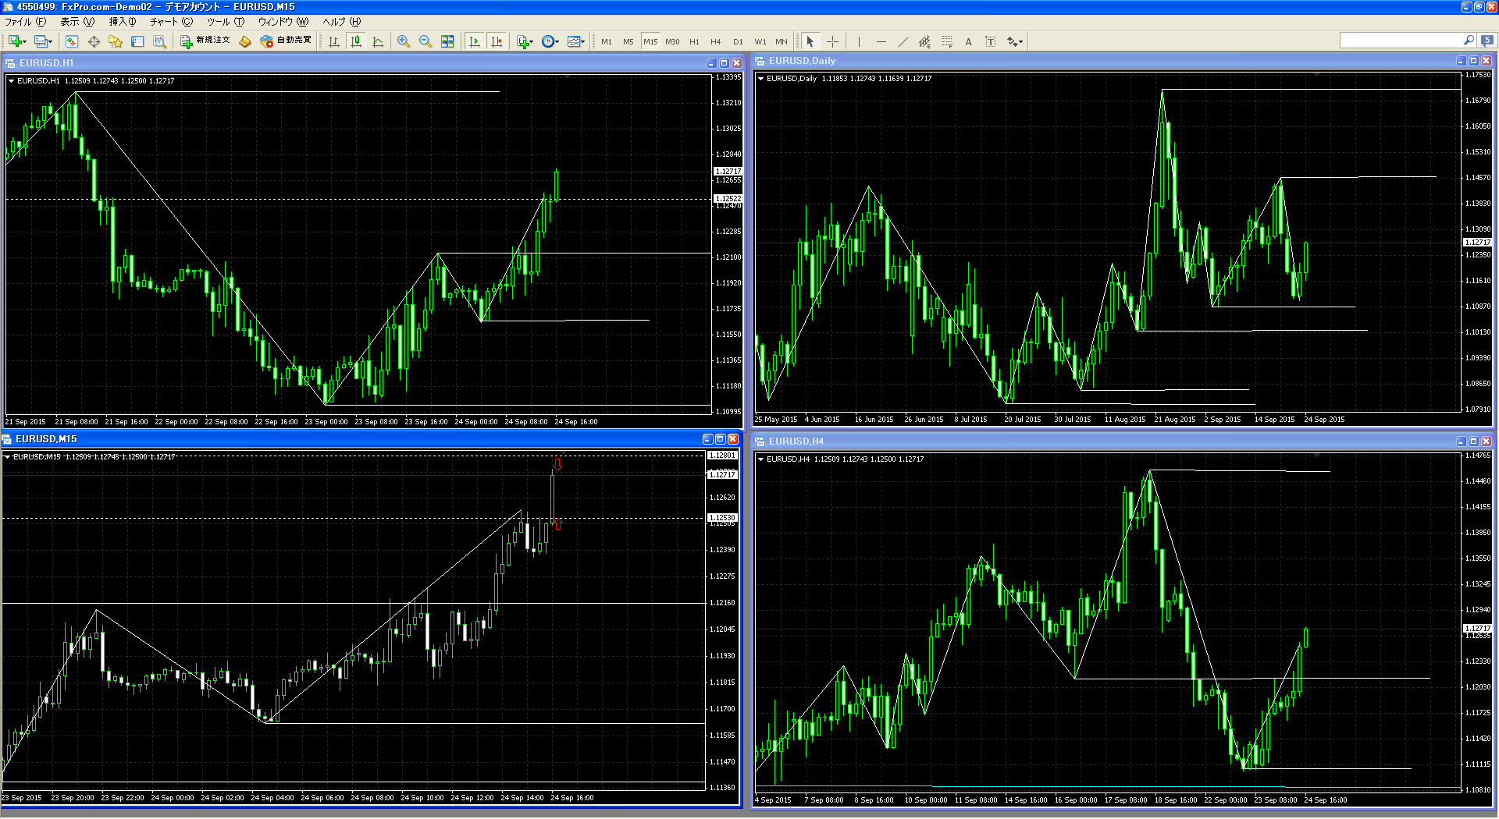Toggle the chart shift button
The image size is (1499, 819).
496,41
